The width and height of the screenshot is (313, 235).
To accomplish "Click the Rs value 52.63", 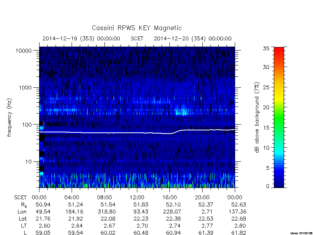I will pyautogui.click(x=239, y=204).
